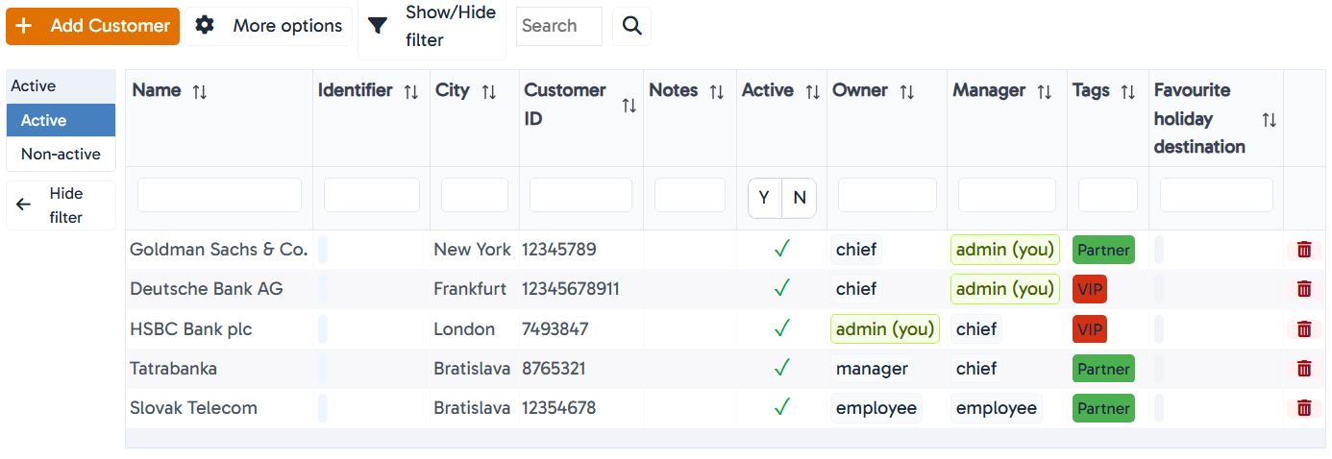Viewport: 1332px width, 459px height.
Task: Focus the Search text box
Action: click(559, 26)
